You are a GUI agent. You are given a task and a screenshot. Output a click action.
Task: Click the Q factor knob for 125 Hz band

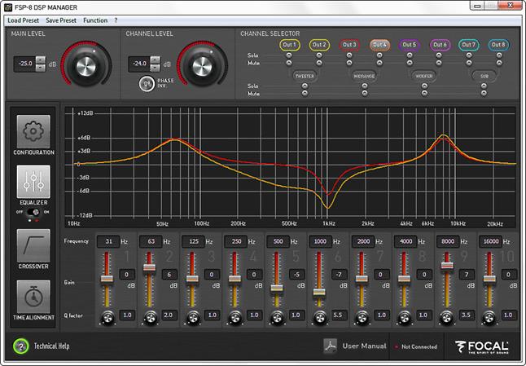(x=193, y=317)
